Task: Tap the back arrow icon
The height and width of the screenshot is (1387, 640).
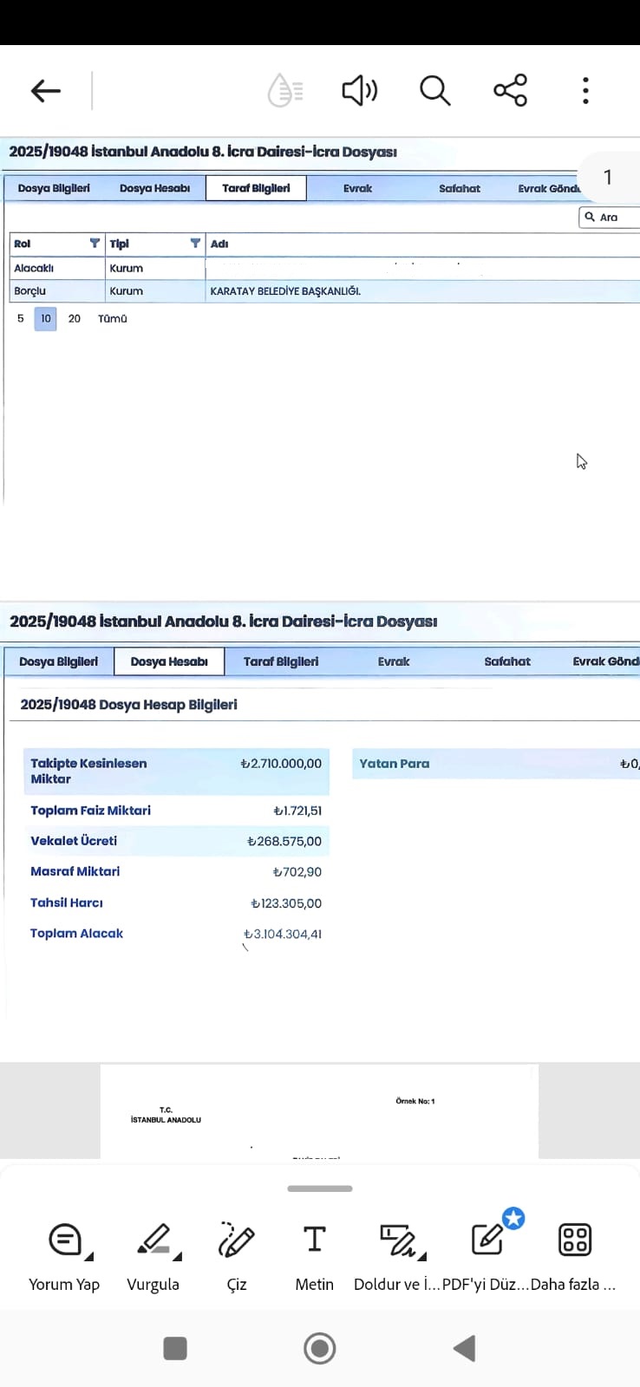Action: tap(45, 90)
